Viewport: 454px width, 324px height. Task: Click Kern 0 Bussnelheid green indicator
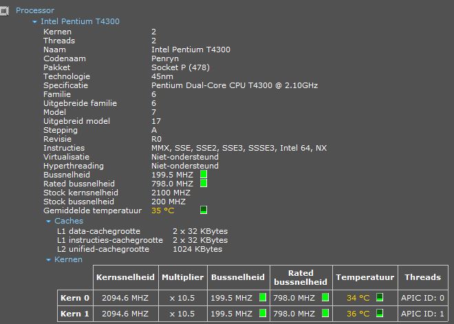(x=263, y=297)
